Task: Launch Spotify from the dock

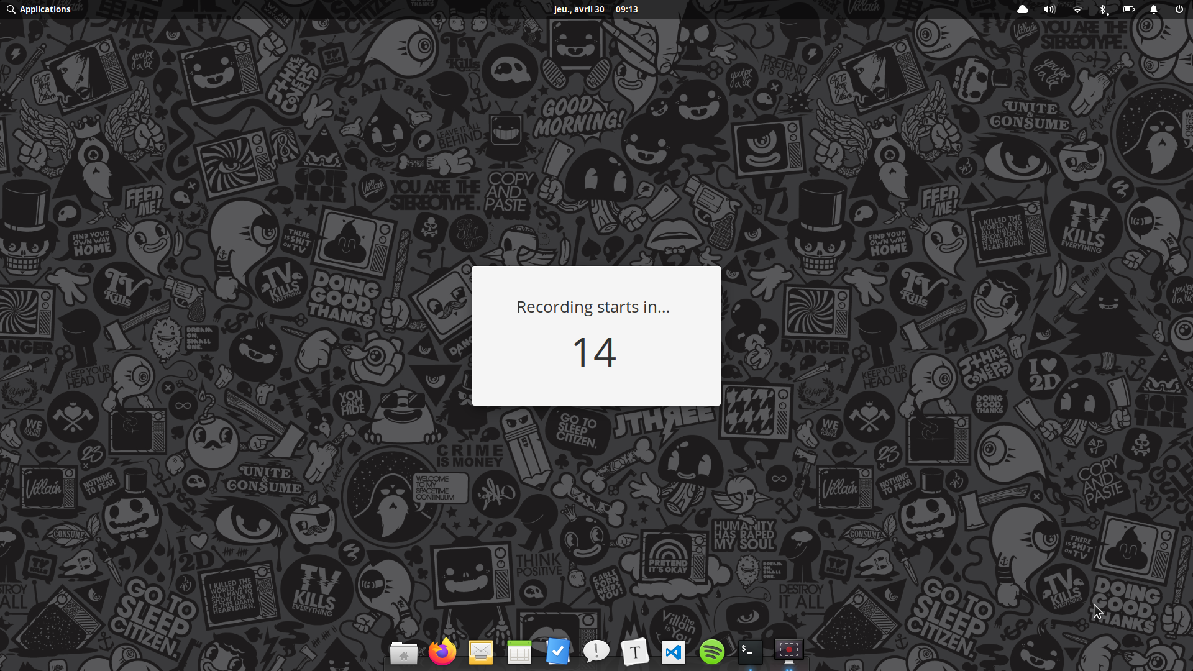Action: tap(711, 652)
